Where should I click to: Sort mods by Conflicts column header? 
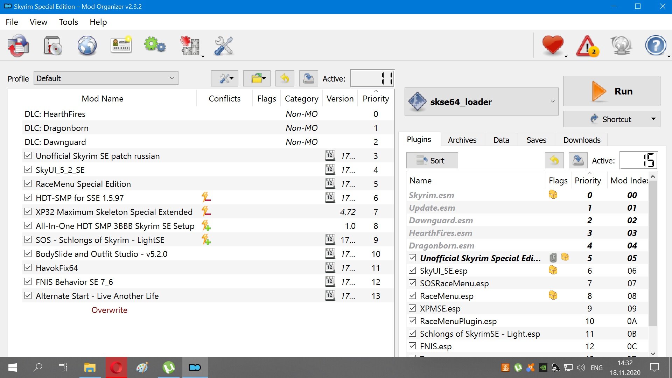[224, 99]
